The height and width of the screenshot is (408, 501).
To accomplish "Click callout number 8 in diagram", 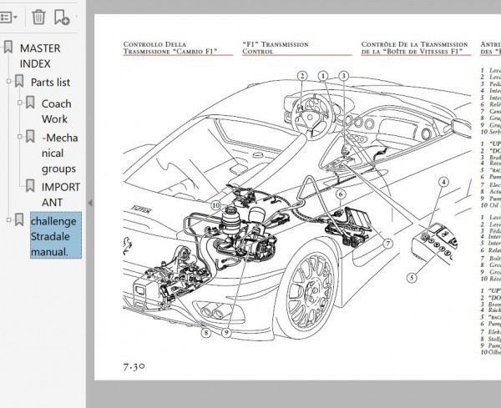I will 206,333.
